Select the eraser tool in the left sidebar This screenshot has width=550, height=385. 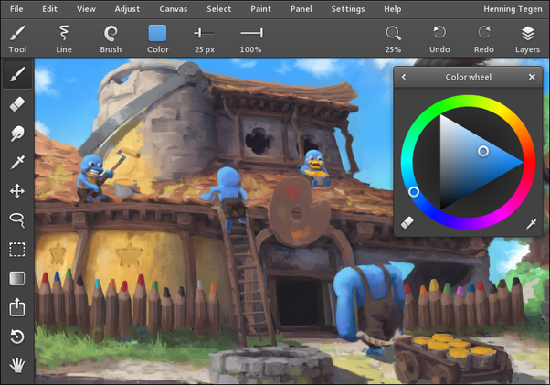(x=17, y=104)
